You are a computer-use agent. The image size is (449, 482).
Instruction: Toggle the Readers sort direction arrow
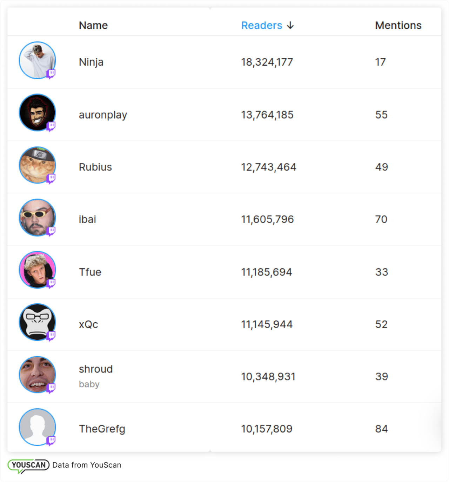coord(291,25)
